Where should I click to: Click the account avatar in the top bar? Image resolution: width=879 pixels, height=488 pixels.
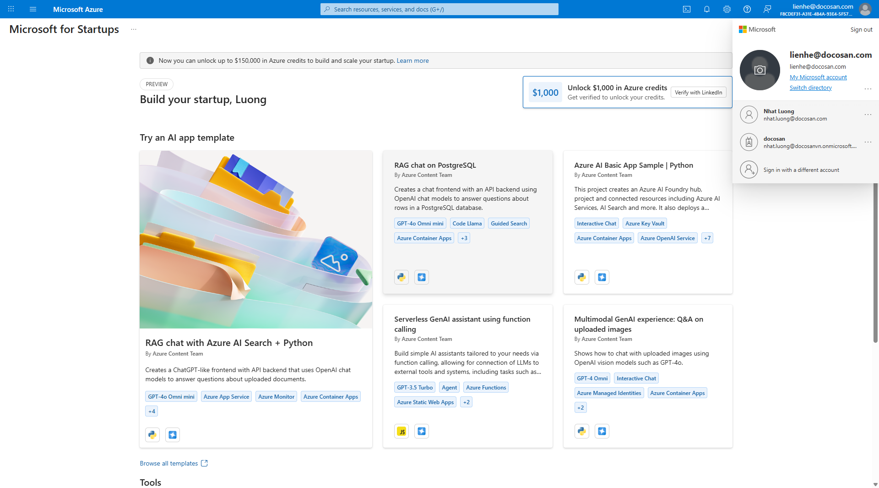tap(865, 9)
